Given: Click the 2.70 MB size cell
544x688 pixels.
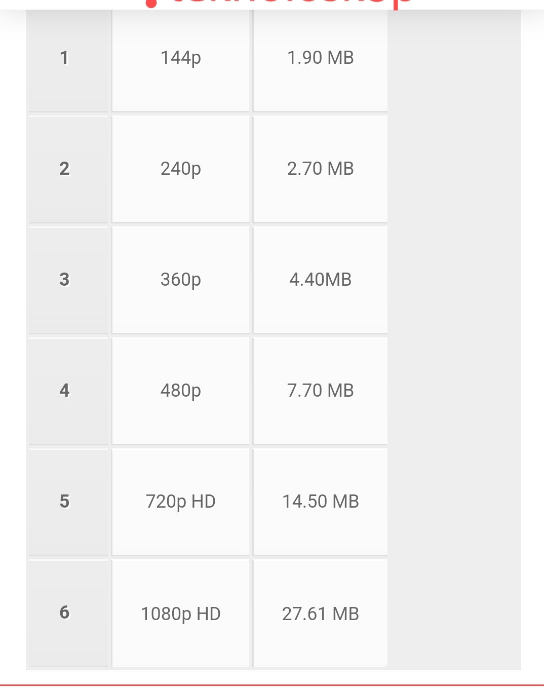Looking at the screenshot, I should pyautogui.click(x=320, y=169).
